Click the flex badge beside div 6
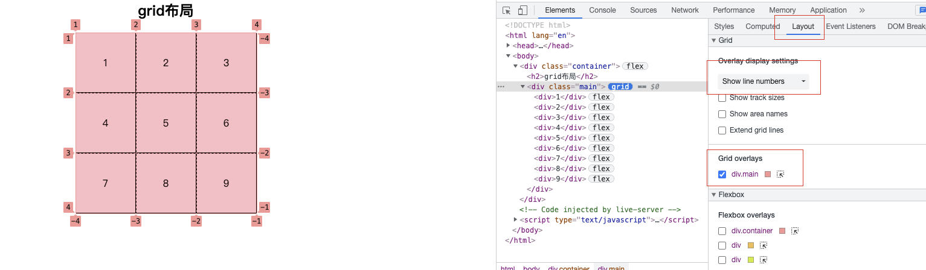The width and height of the screenshot is (926, 270). [601, 148]
